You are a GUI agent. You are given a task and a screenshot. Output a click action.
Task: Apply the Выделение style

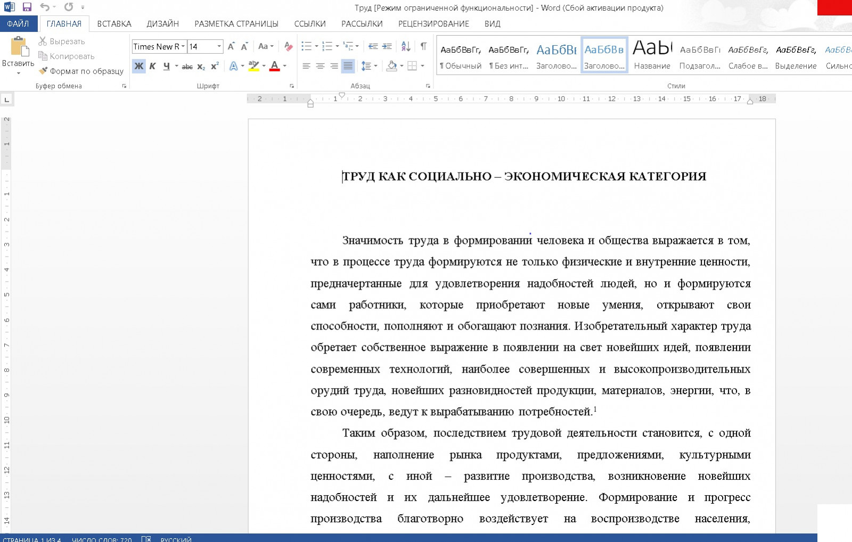(796, 55)
